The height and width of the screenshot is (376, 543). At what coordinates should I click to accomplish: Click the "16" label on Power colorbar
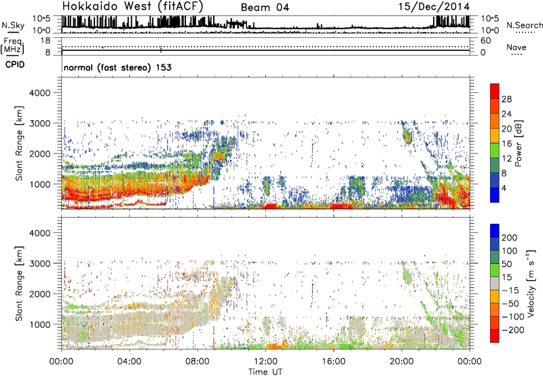(506, 144)
